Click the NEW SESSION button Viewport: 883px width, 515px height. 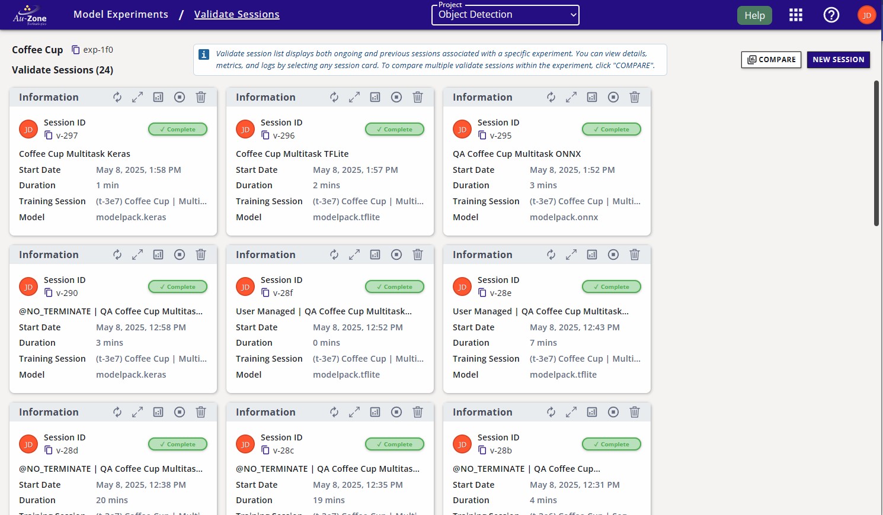[838, 60]
